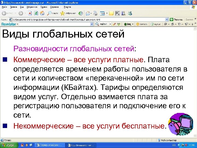Click the Переход go button
The width and height of the screenshot is (197, 148).
coord(176,19)
